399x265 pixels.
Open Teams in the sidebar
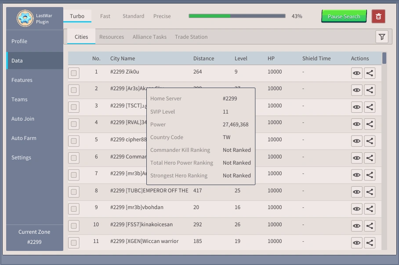coord(35,99)
